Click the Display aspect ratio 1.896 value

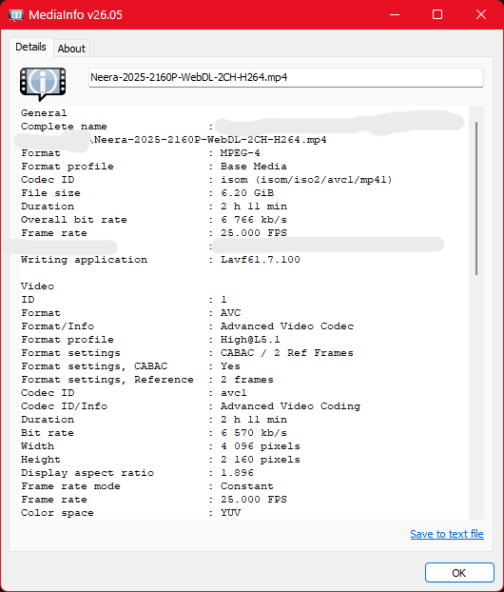(237, 473)
